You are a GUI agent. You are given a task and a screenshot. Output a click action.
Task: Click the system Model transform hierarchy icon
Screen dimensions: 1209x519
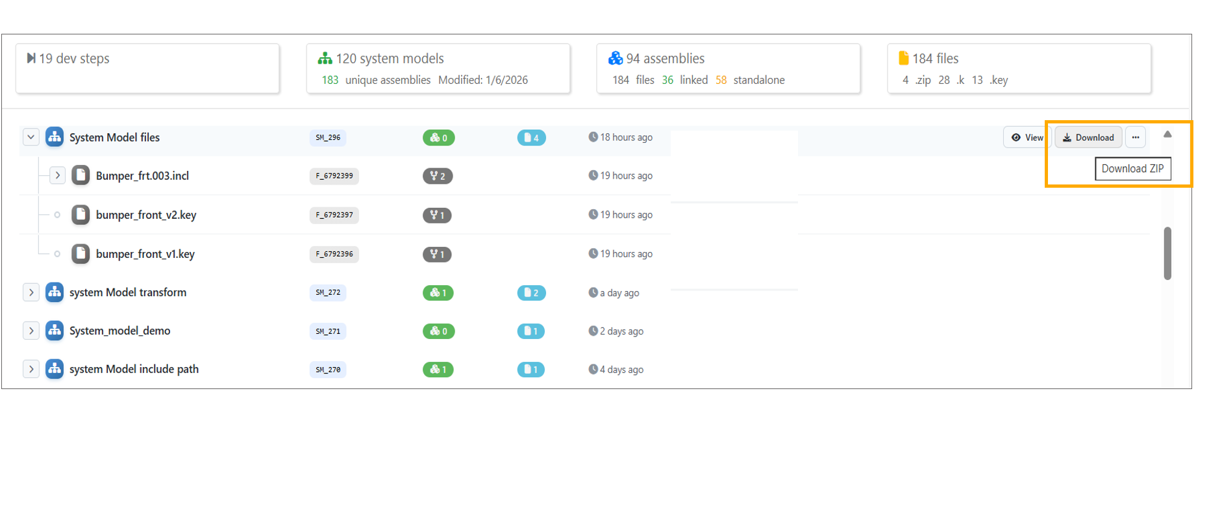55,292
